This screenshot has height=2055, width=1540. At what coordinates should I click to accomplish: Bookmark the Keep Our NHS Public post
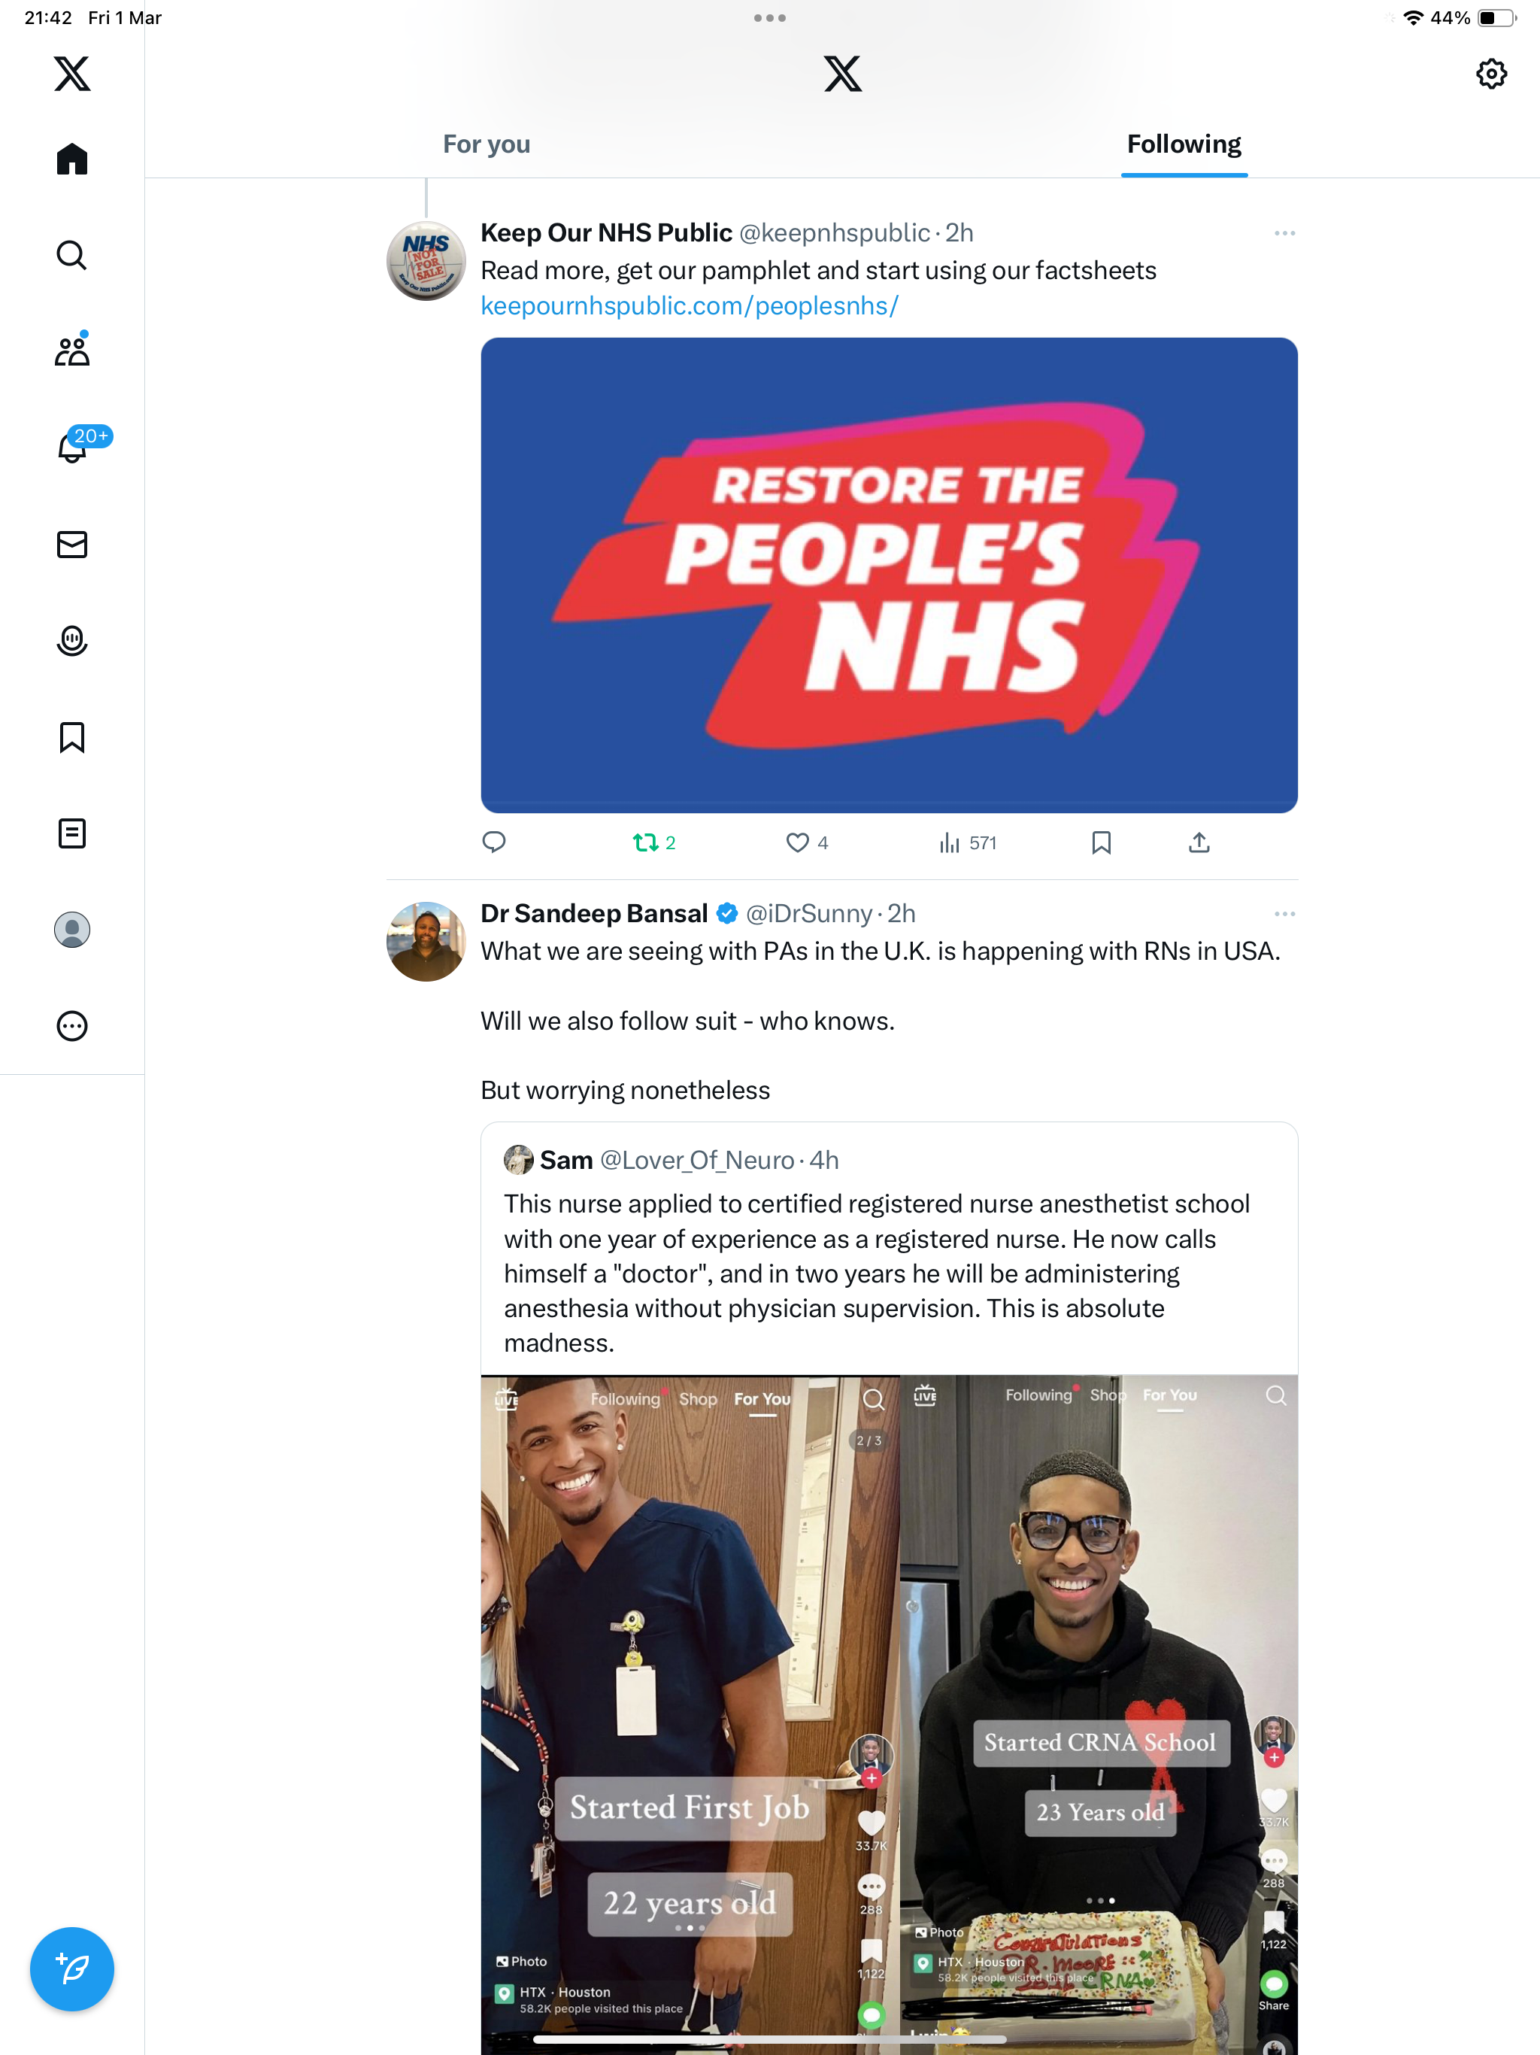point(1101,842)
